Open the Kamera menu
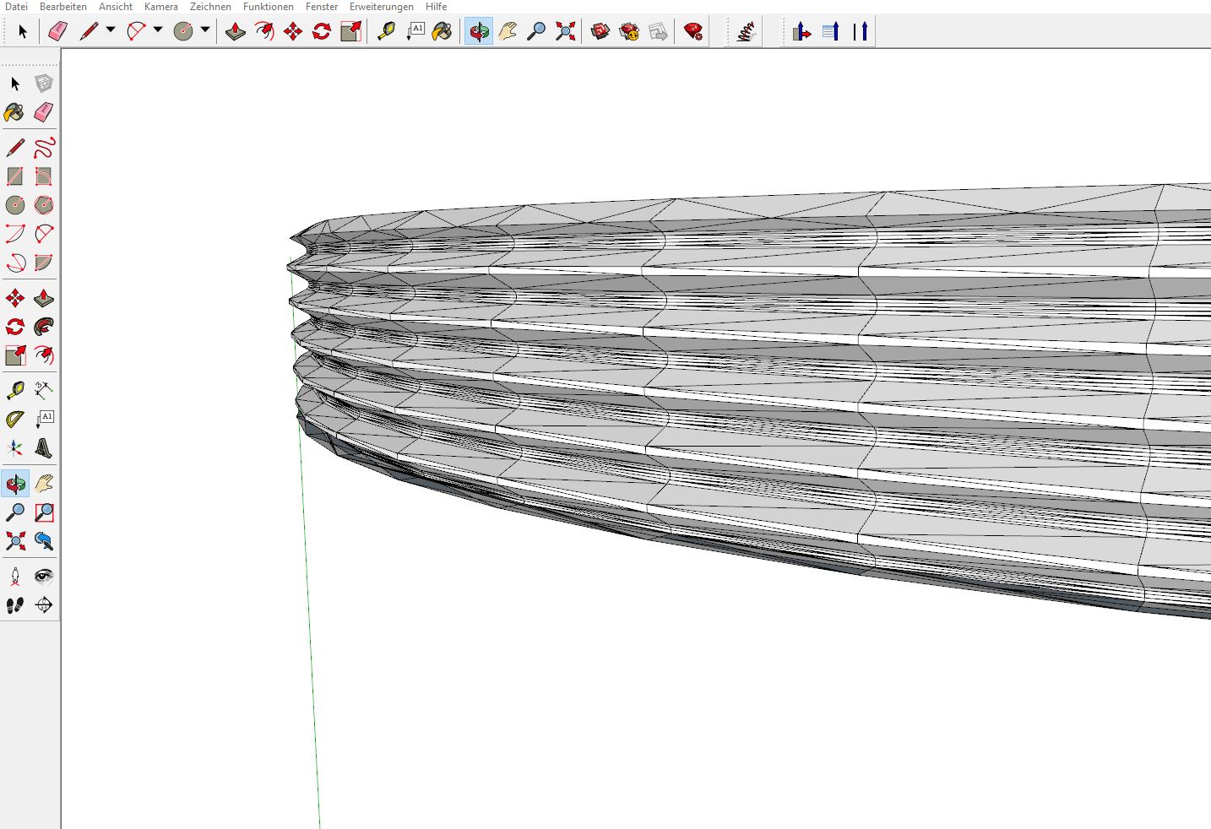1211x829 pixels. tap(160, 7)
